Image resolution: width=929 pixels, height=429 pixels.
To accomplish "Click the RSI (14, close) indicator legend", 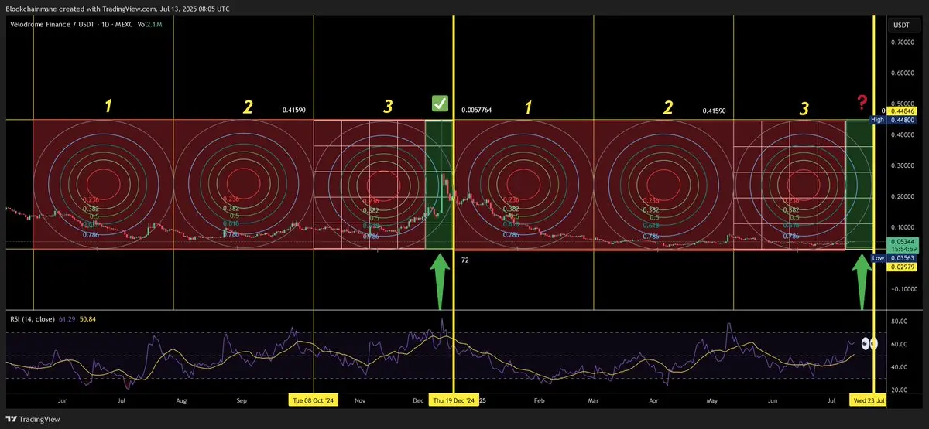I will (32, 318).
